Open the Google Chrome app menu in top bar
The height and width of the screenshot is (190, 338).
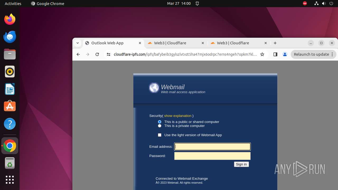tap(48, 3)
